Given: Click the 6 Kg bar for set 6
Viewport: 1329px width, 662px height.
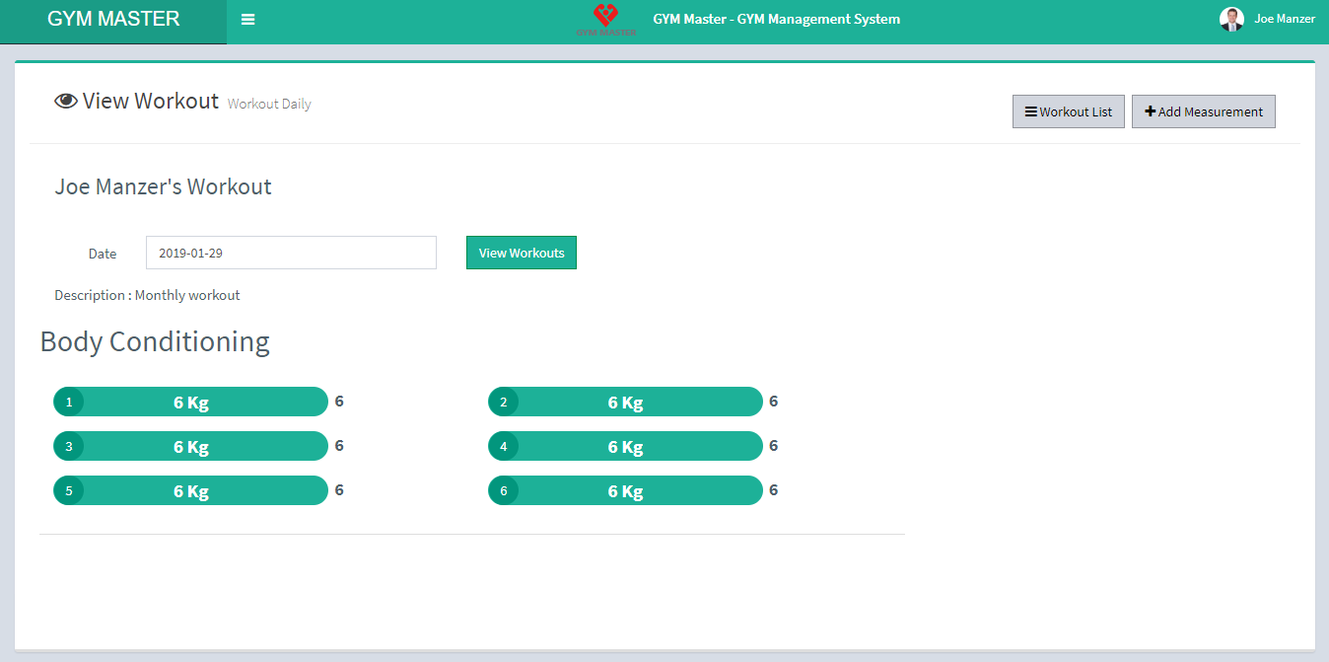Looking at the screenshot, I should [626, 491].
